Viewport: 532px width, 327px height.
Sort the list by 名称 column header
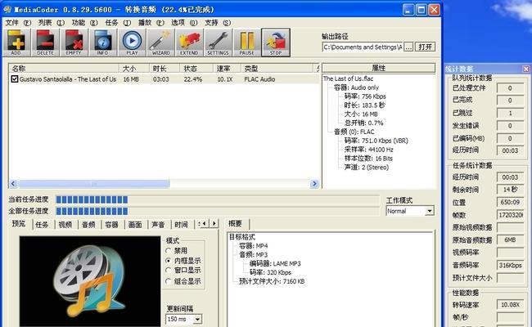pyautogui.click(x=64, y=69)
